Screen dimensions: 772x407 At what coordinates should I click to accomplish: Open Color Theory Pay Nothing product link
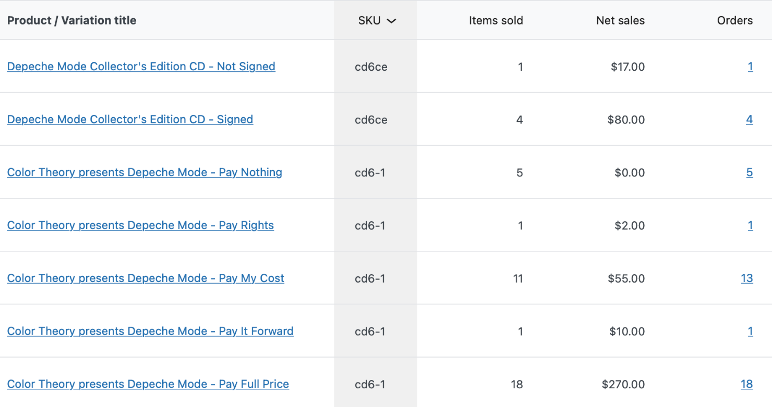click(144, 173)
